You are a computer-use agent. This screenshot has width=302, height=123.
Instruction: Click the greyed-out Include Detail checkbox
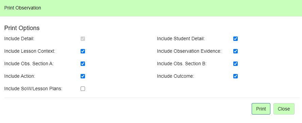(x=83, y=39)
